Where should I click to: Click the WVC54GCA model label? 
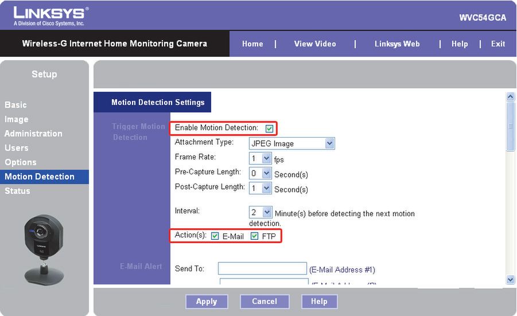(483, 17)
